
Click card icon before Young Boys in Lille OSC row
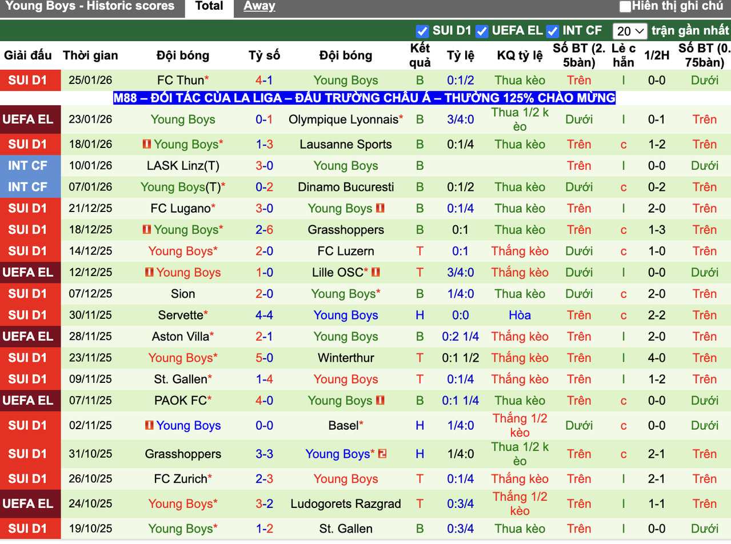coord(150,273)
